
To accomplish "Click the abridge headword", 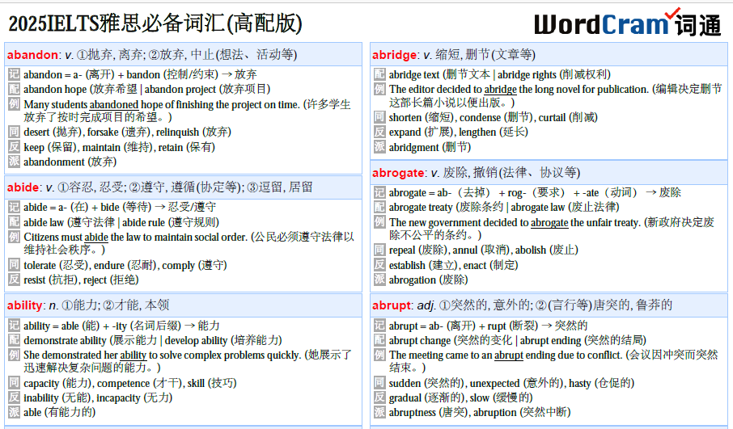I will pyautogui.click(x=394, y=55).
